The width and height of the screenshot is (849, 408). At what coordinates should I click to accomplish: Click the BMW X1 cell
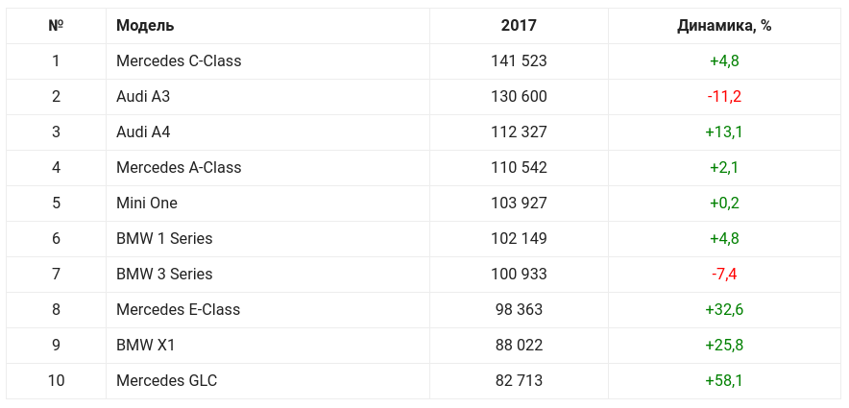[x=146, y=346]
